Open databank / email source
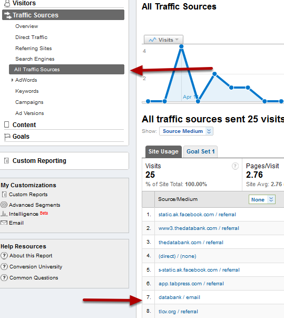 [x=179, y=297]
